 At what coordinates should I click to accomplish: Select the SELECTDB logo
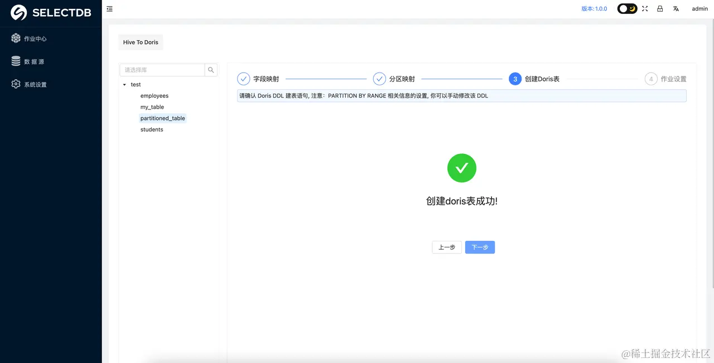coord(50,12)
